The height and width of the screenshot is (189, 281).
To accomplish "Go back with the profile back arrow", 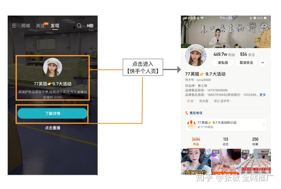I will click(187, 26).
